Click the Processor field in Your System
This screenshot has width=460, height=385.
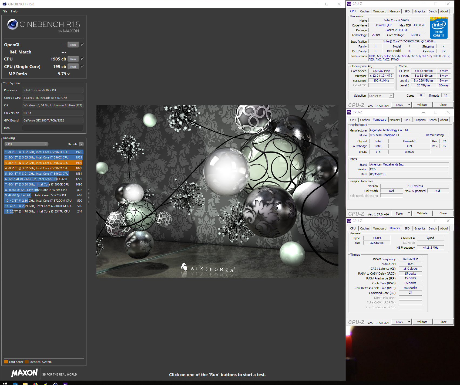tap(53, 90)
